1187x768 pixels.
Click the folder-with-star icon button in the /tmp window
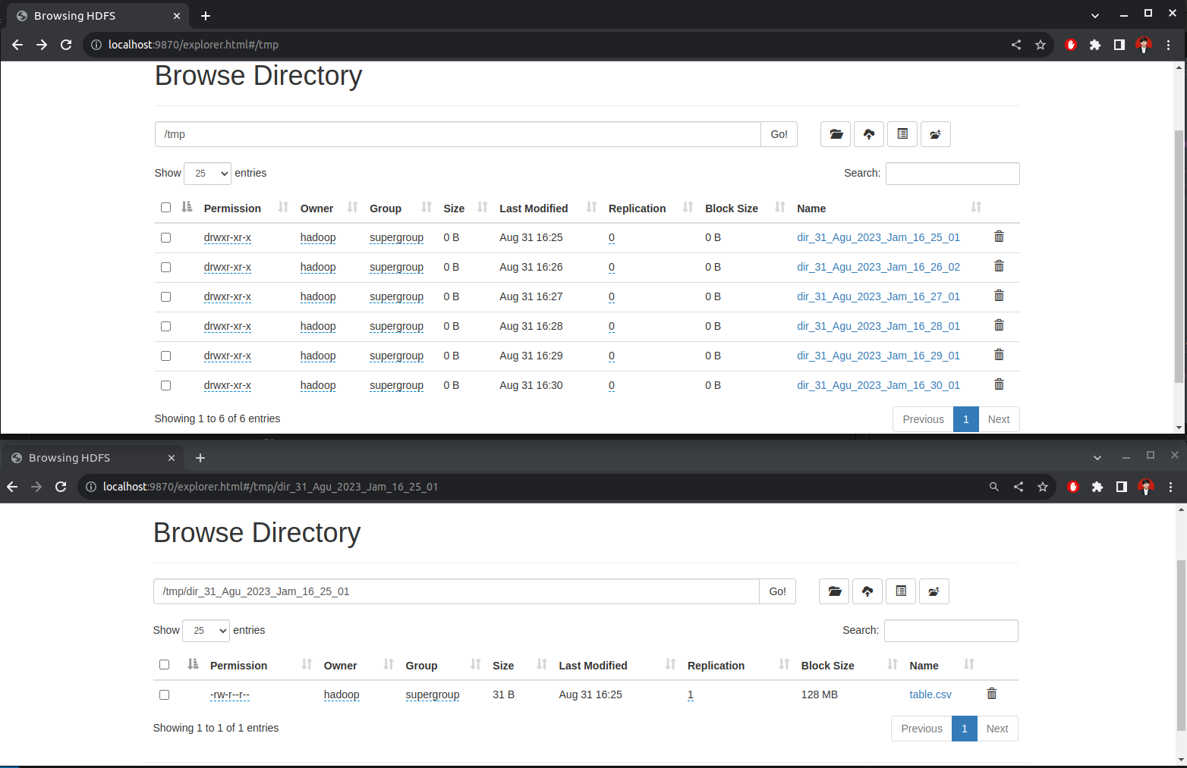(x=936, y=134)
